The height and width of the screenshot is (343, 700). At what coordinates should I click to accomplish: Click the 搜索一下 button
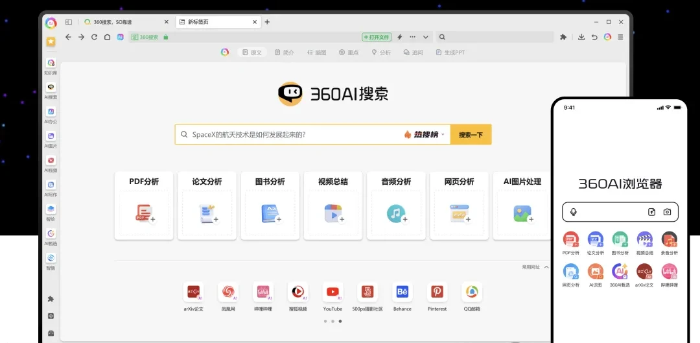pyautogui.click(x=471, y=134)
